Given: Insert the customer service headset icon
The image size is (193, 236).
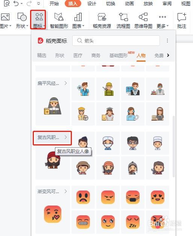Looking at the screenshot, I should click(x=133, y=113).
